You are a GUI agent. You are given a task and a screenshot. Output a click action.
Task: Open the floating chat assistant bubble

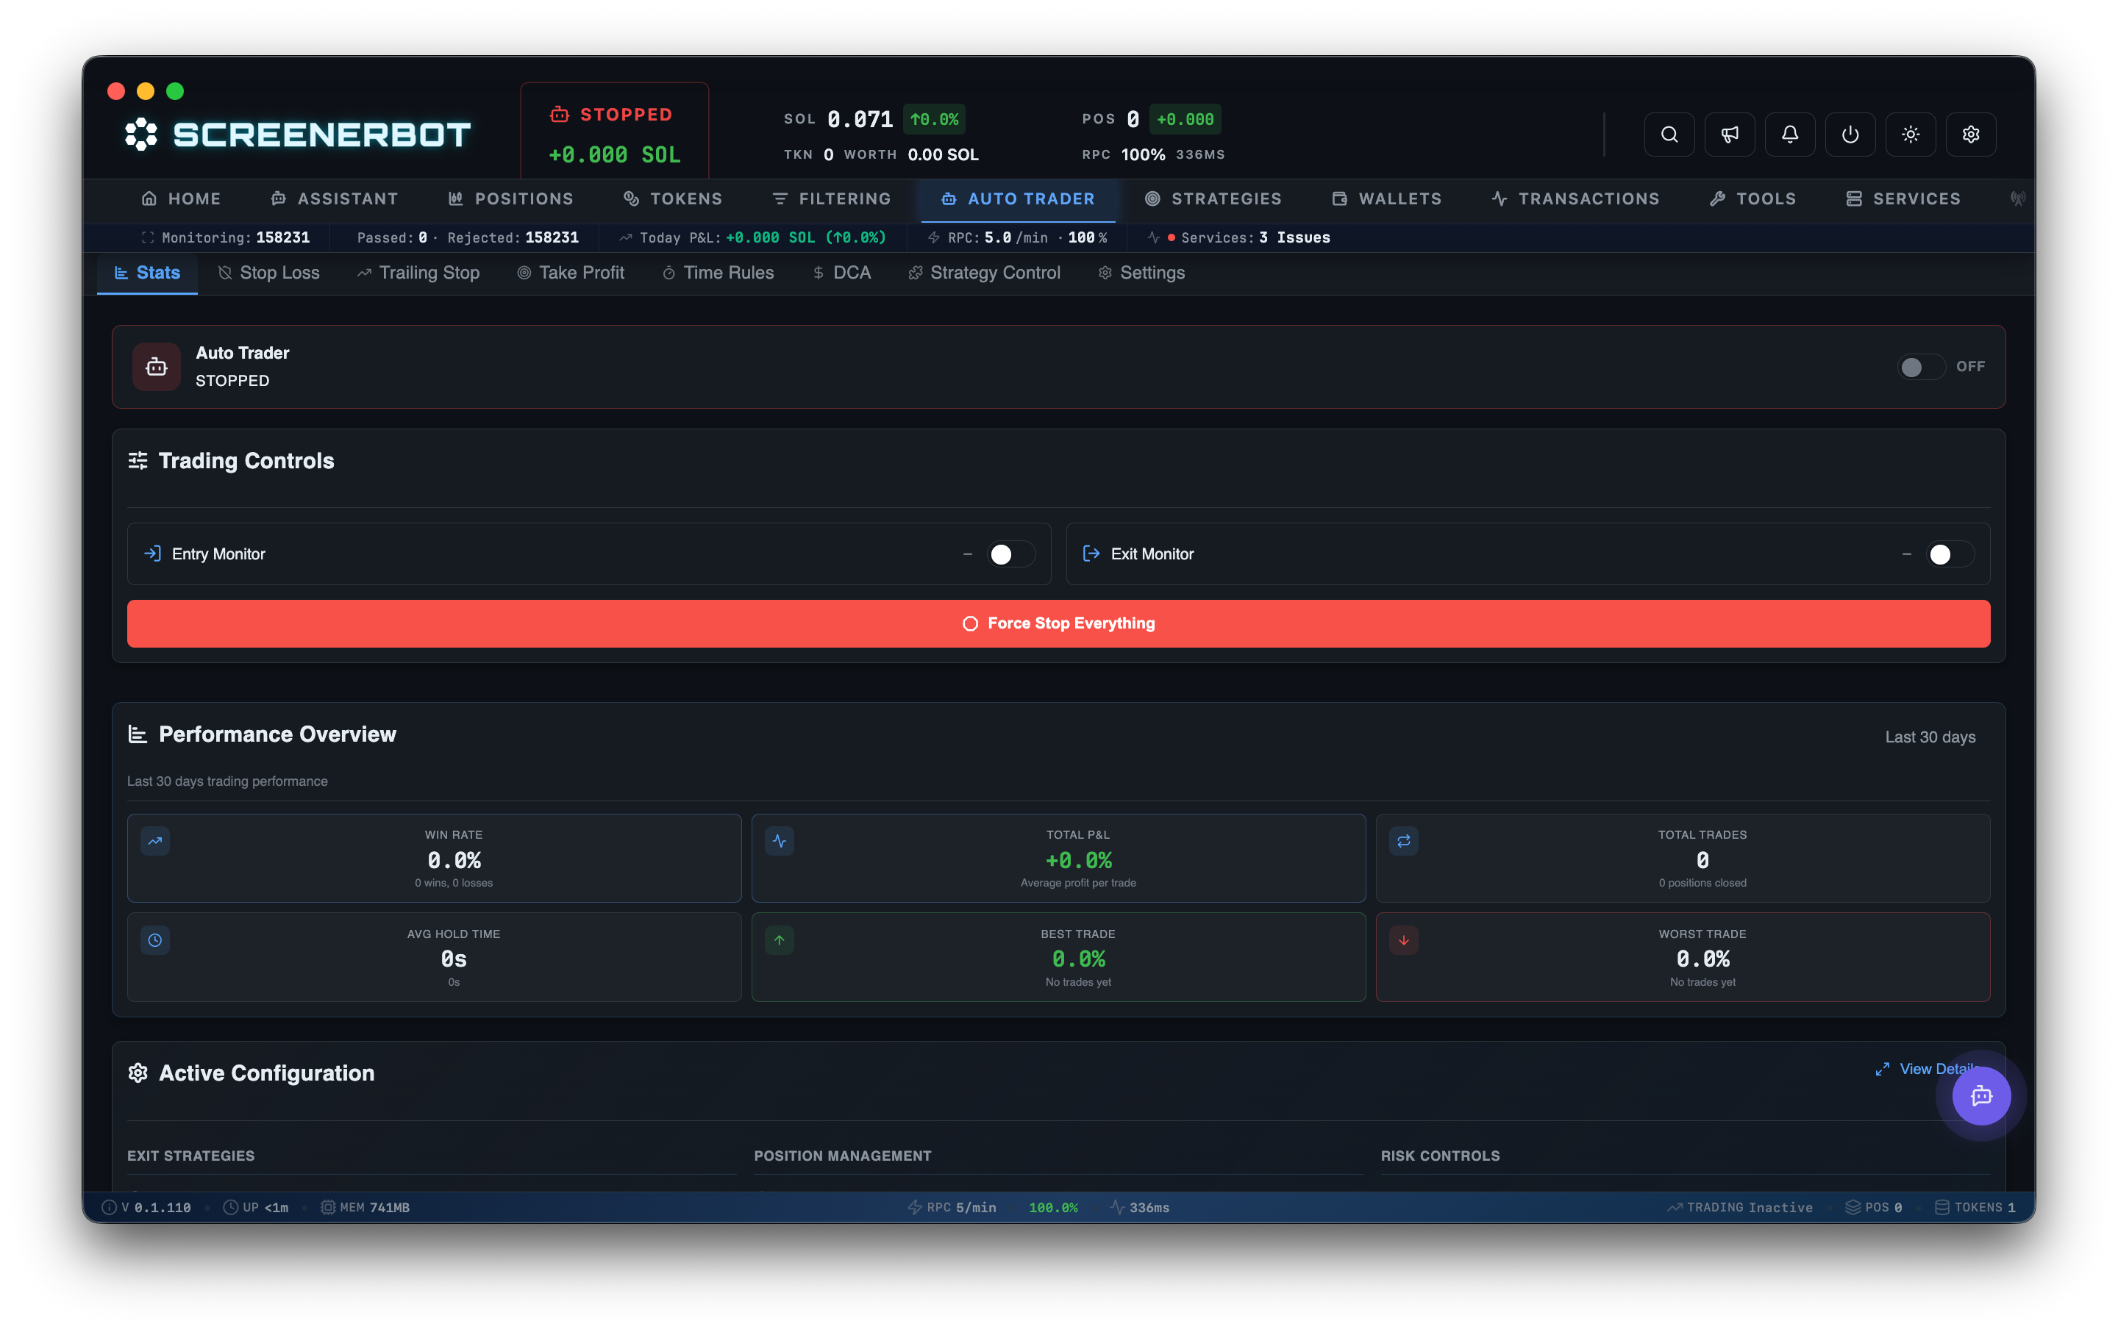pyautogui.click(x=1980, y=1095)
